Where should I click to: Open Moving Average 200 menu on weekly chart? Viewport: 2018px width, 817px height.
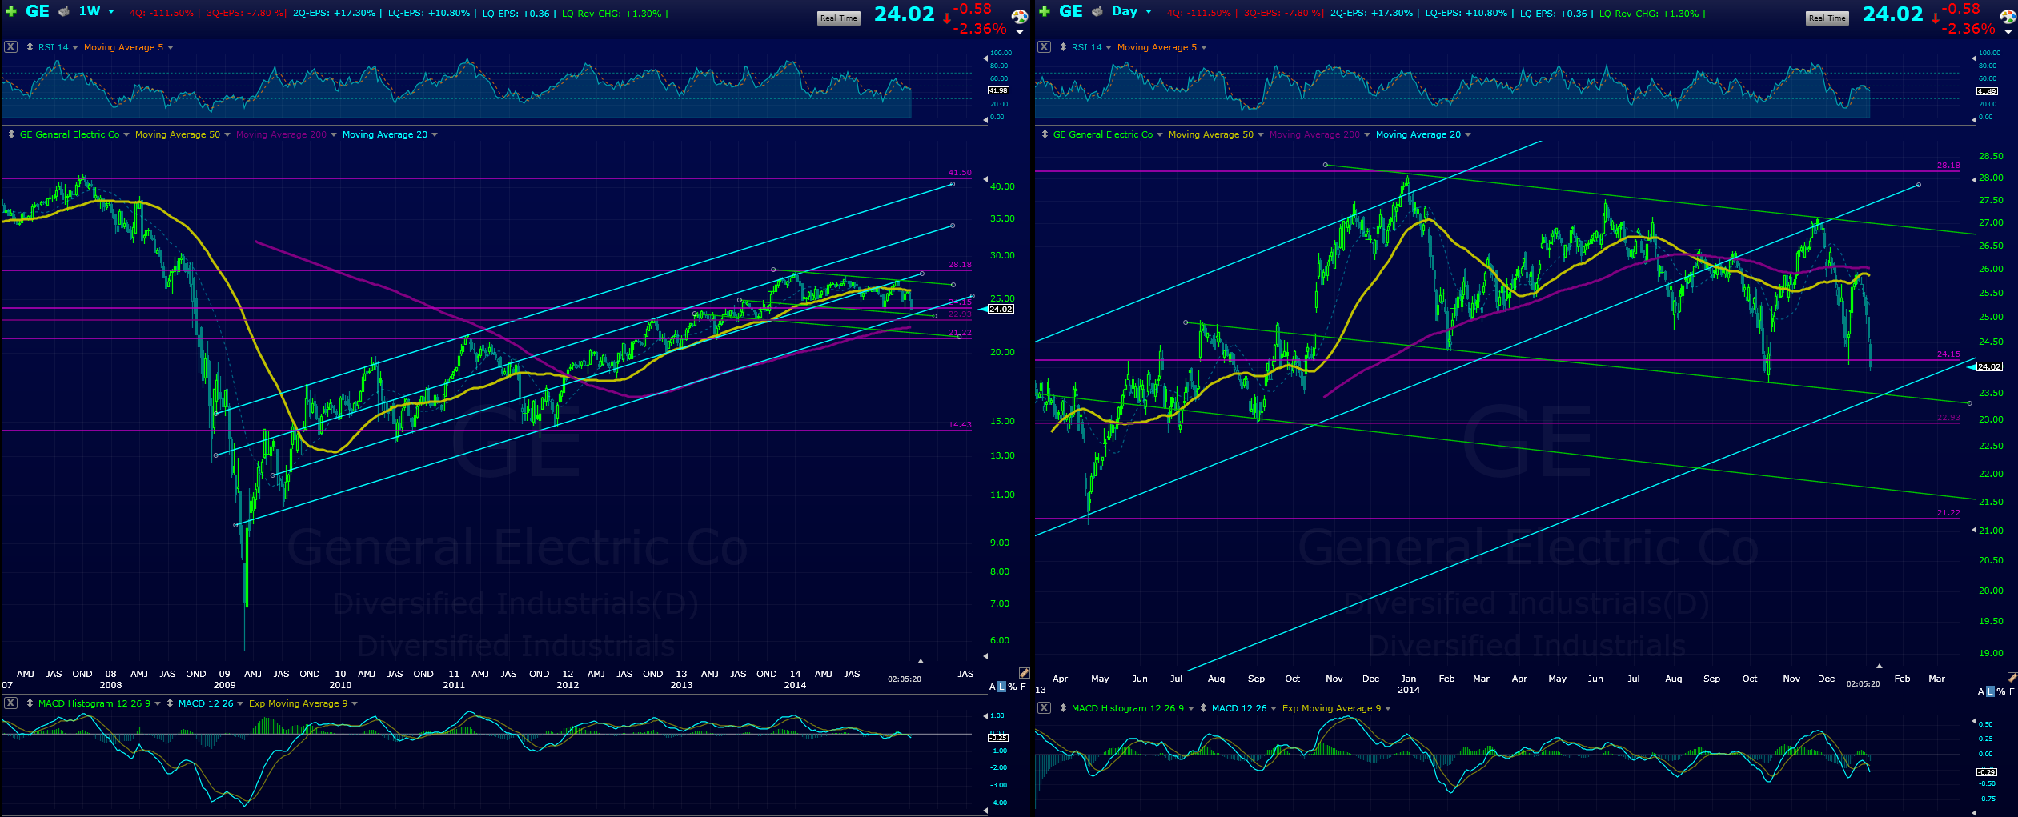click(334, 134)
